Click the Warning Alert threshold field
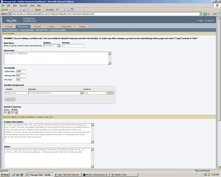Image resolution: width=221 pixels, height=177 pixels. point(21,75)
